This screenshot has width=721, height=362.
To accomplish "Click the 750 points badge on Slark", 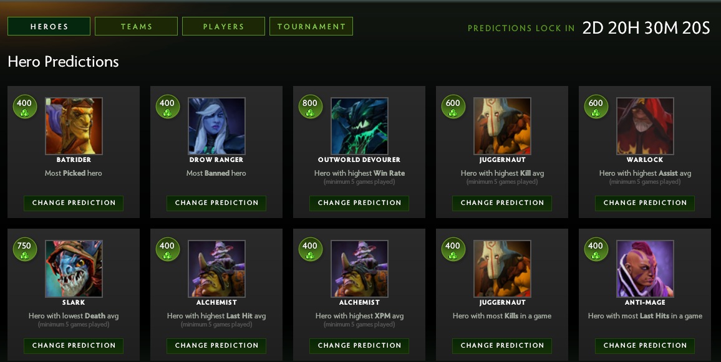I will [x=24, y=249].
